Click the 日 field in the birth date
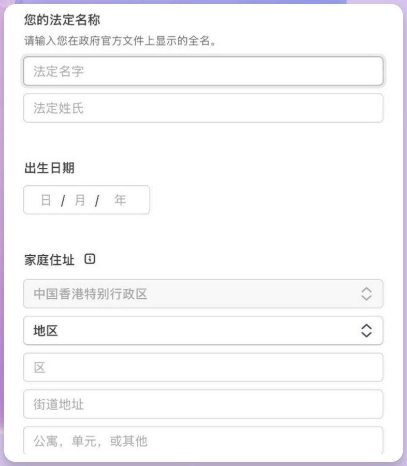The image size is (407, 466). coord(46,199)
